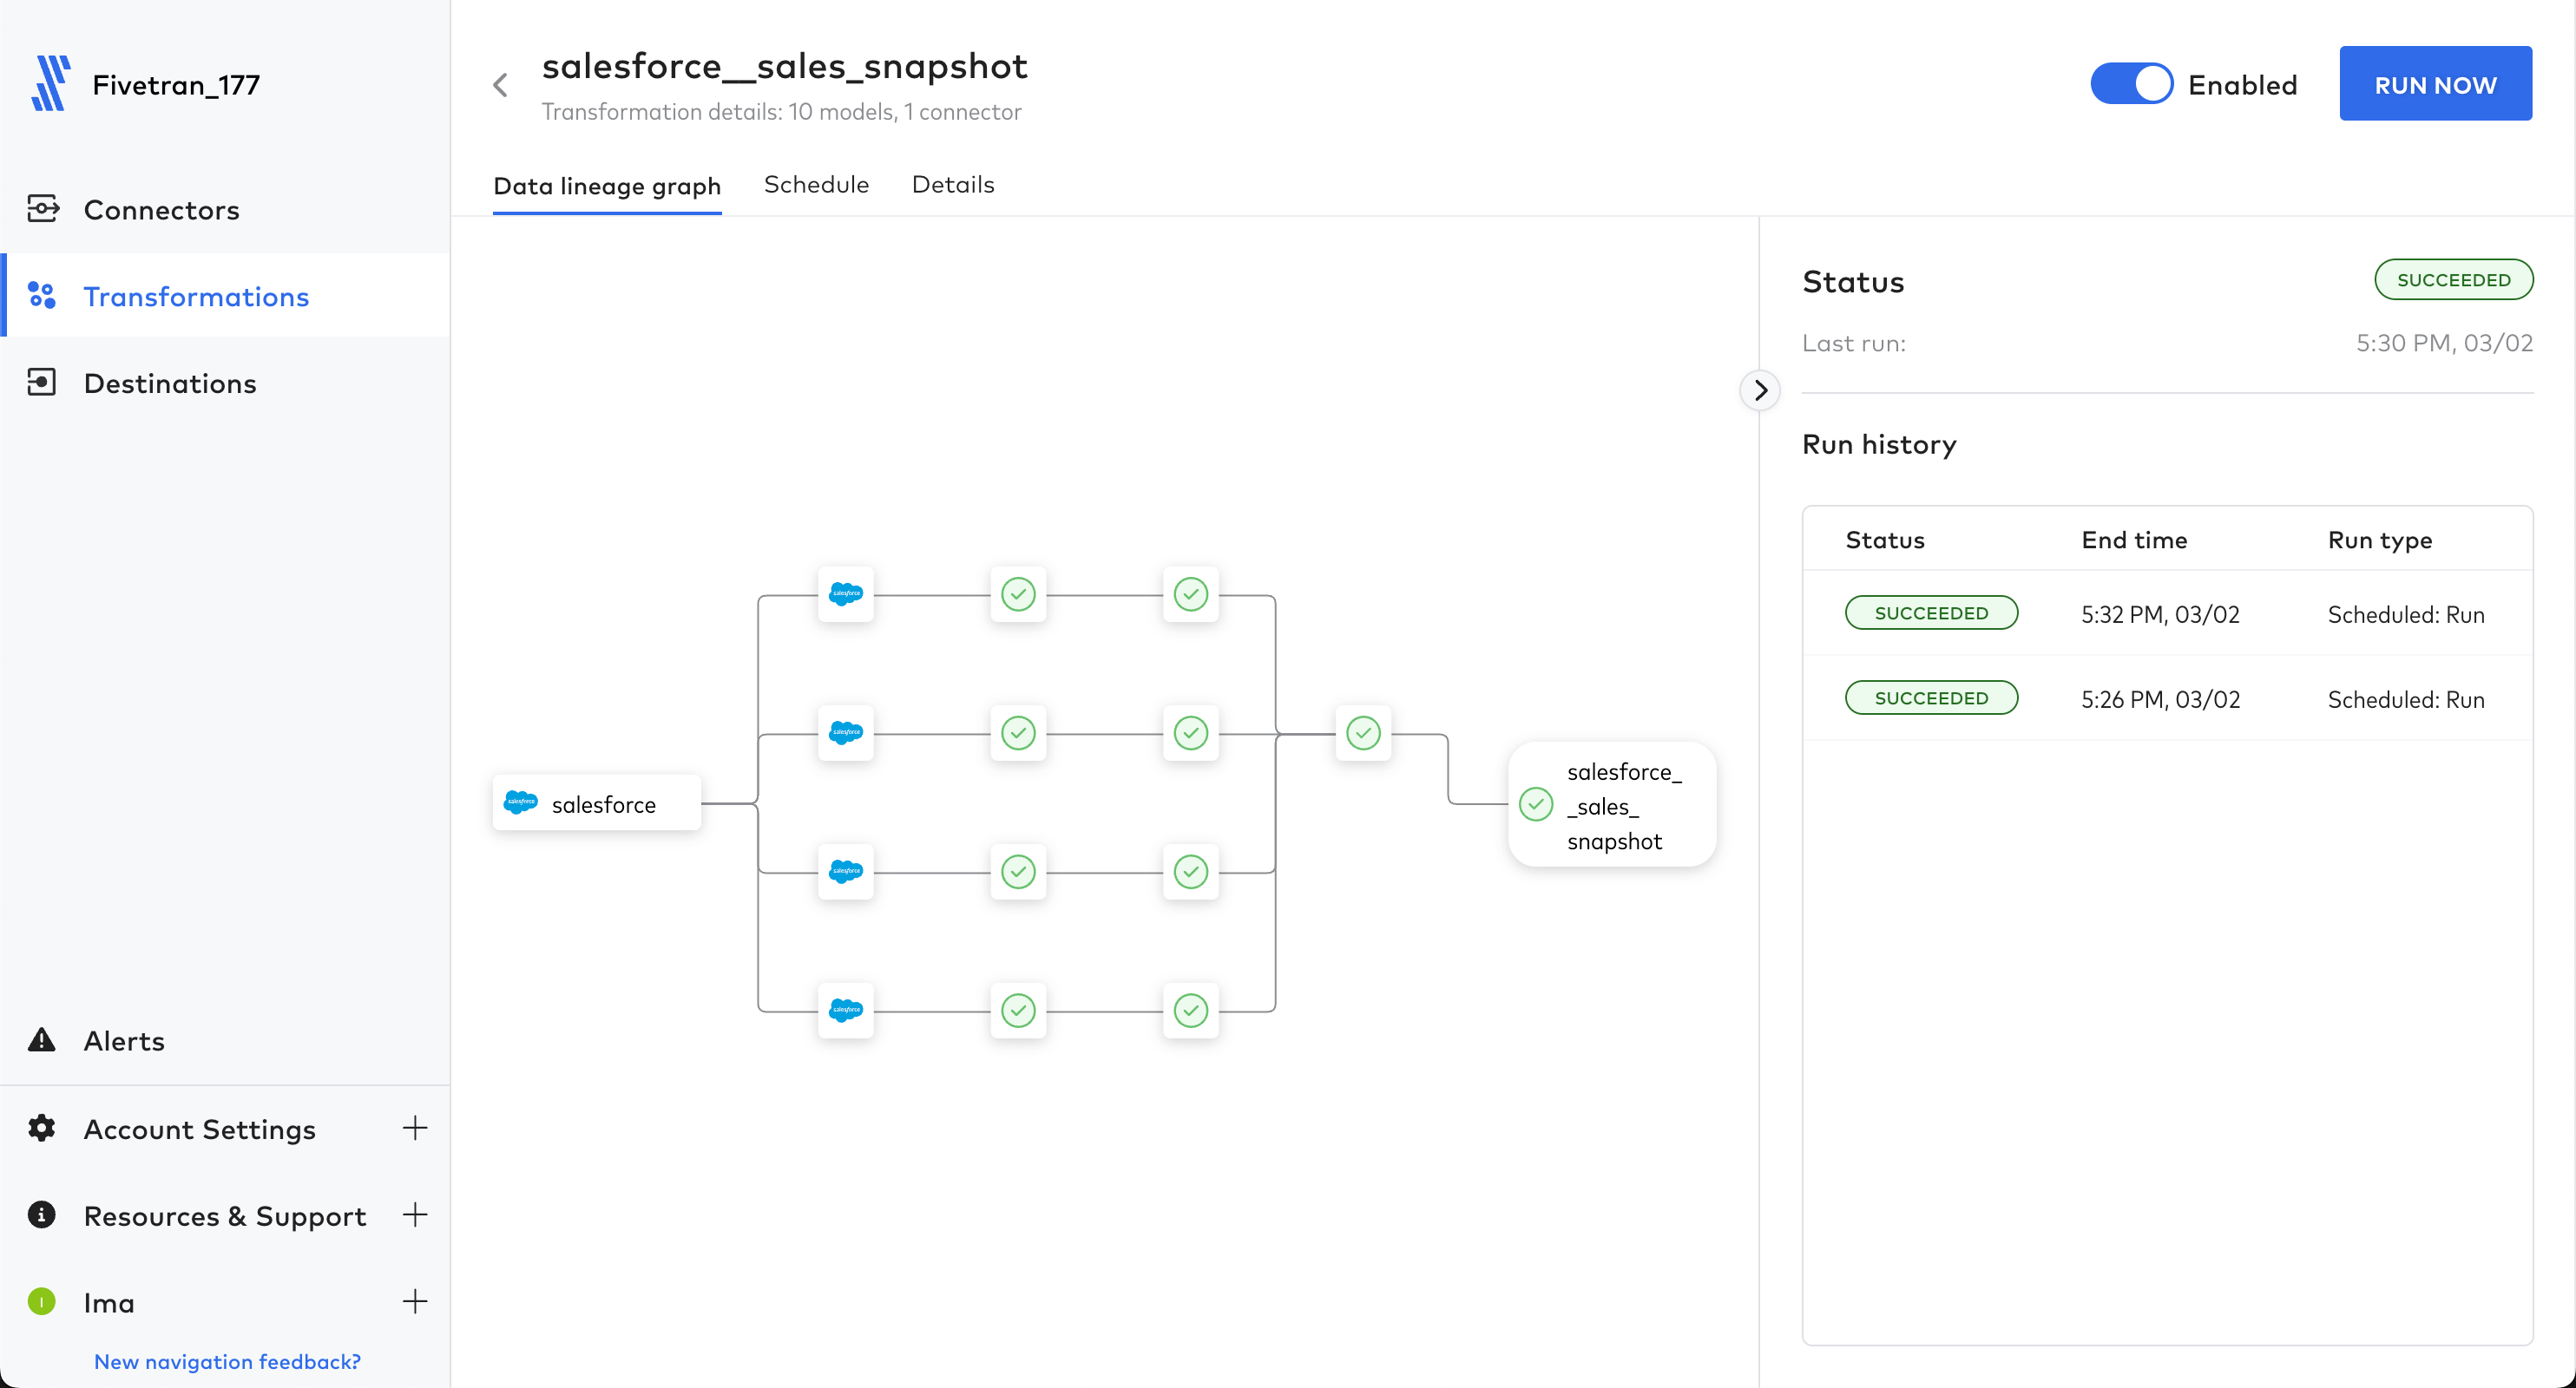Click the salesforce__sales_snapshot output node
2576x1388 pixels.
pyautogui.click(x=1612, y=805)
